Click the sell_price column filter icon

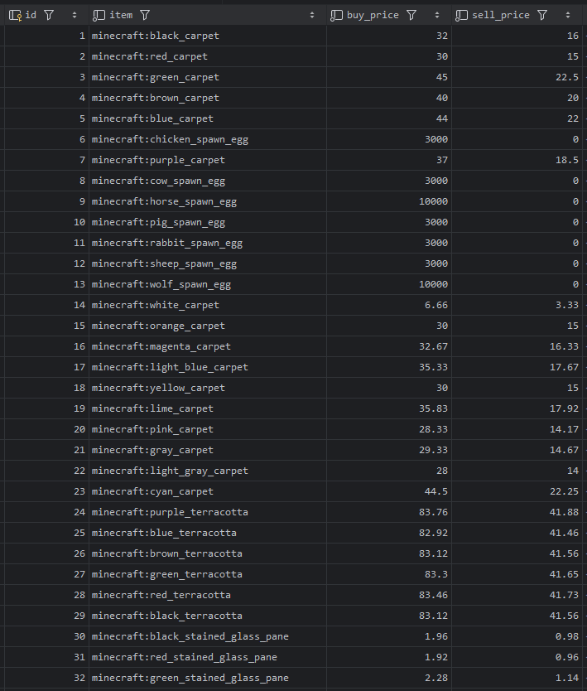click(542, 16)
